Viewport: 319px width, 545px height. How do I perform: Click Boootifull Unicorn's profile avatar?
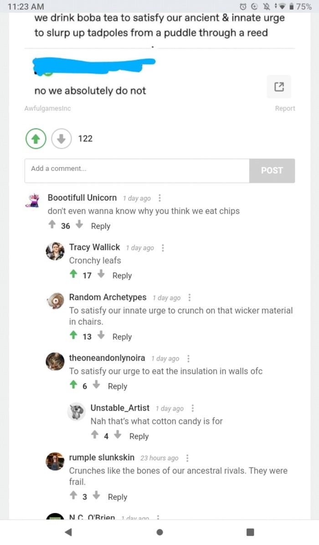point(32,199)
